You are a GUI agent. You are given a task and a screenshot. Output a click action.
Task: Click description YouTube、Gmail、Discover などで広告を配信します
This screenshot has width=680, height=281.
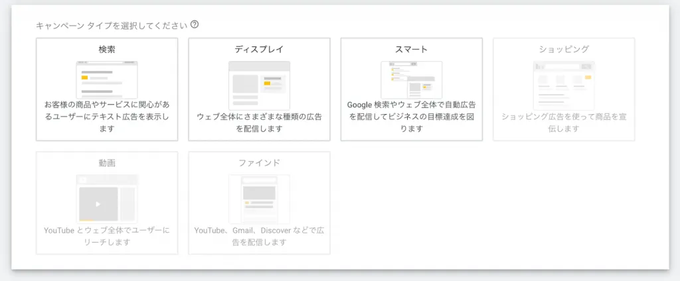(259, 236)
